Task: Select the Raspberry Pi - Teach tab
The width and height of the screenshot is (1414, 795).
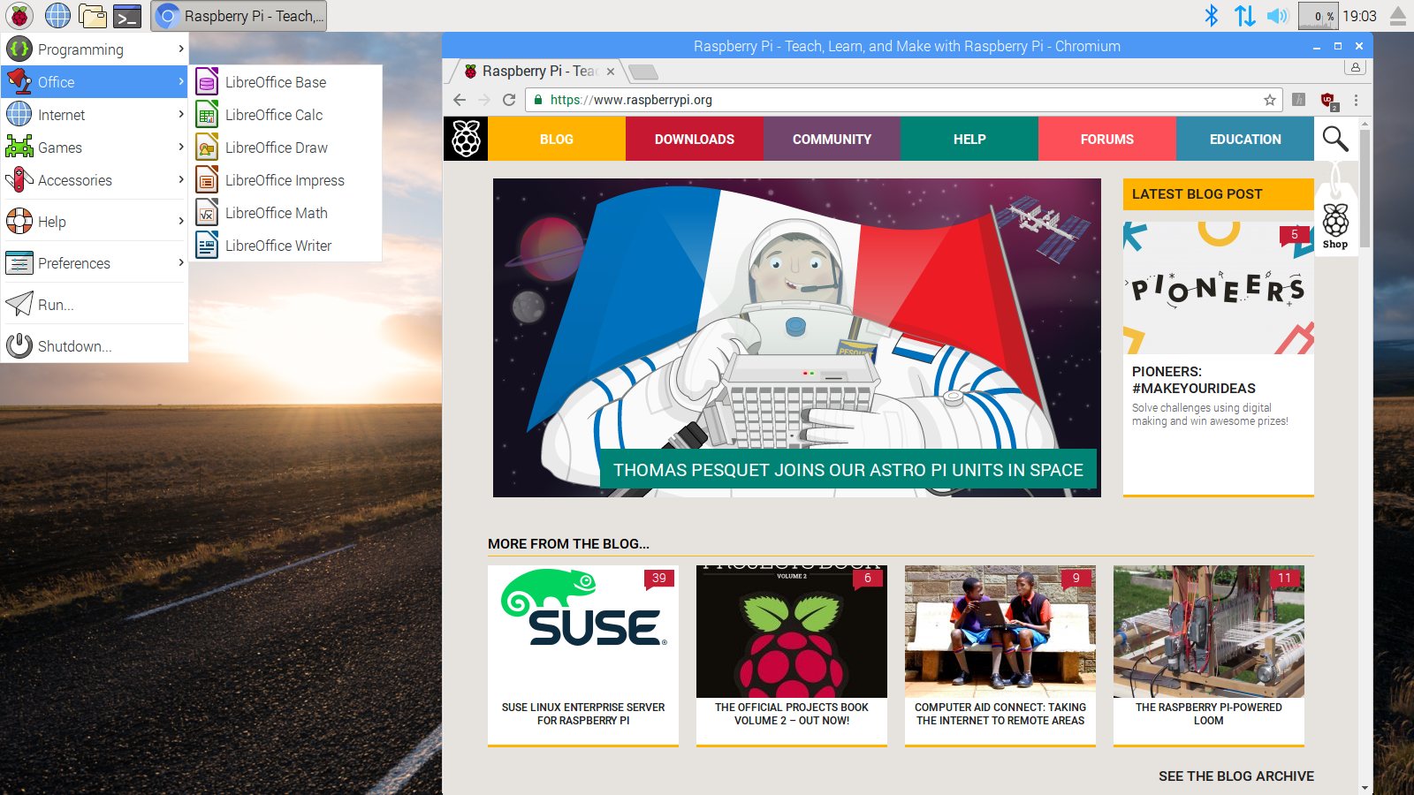Action: click(x=539, y=72)
